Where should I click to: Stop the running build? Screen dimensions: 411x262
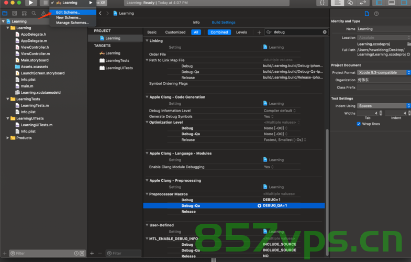[45, 3]
